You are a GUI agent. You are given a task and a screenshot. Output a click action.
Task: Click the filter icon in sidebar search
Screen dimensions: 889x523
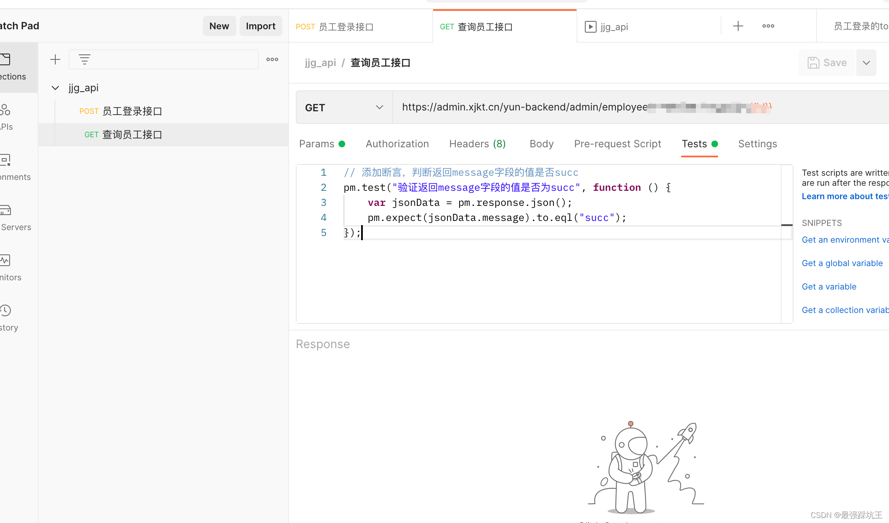pos(85,59)
